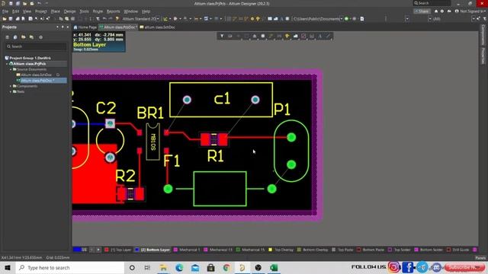Click the open project folder icon in Projects panel
488x274 pixels.
coord(24,37)
